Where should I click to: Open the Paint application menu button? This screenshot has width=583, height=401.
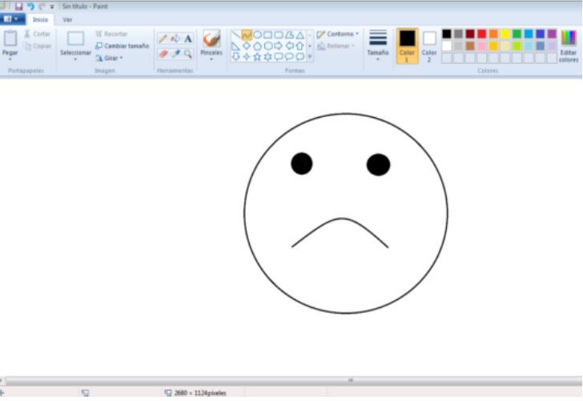coord(12,19)
